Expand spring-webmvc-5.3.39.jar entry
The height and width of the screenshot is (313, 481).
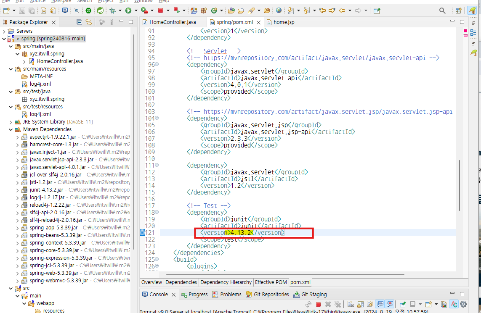18,281
